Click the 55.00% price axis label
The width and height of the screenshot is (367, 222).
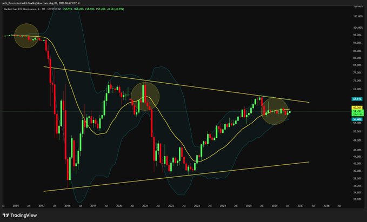click(358, 123)
